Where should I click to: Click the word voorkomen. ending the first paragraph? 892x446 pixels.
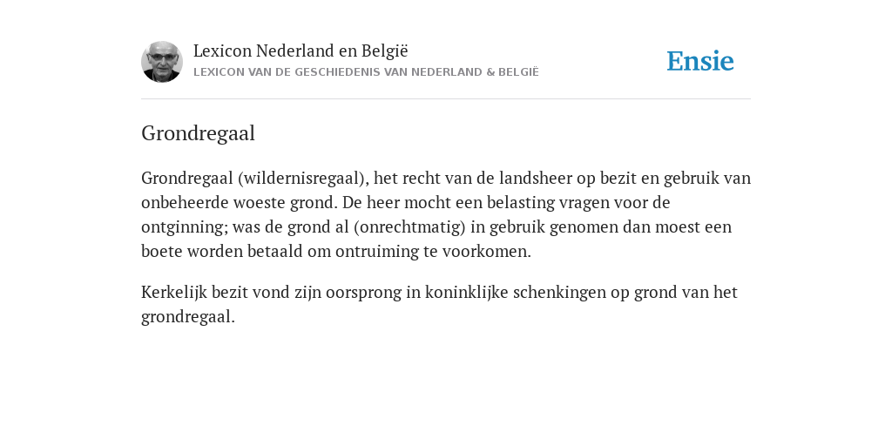point(487,252)
